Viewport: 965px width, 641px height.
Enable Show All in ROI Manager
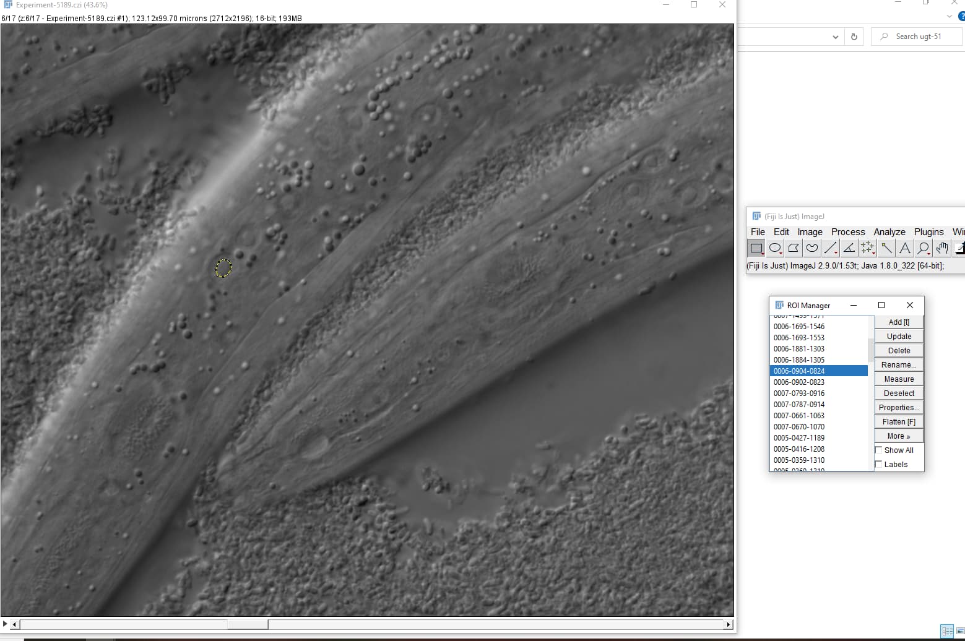(x=878, y=450)
